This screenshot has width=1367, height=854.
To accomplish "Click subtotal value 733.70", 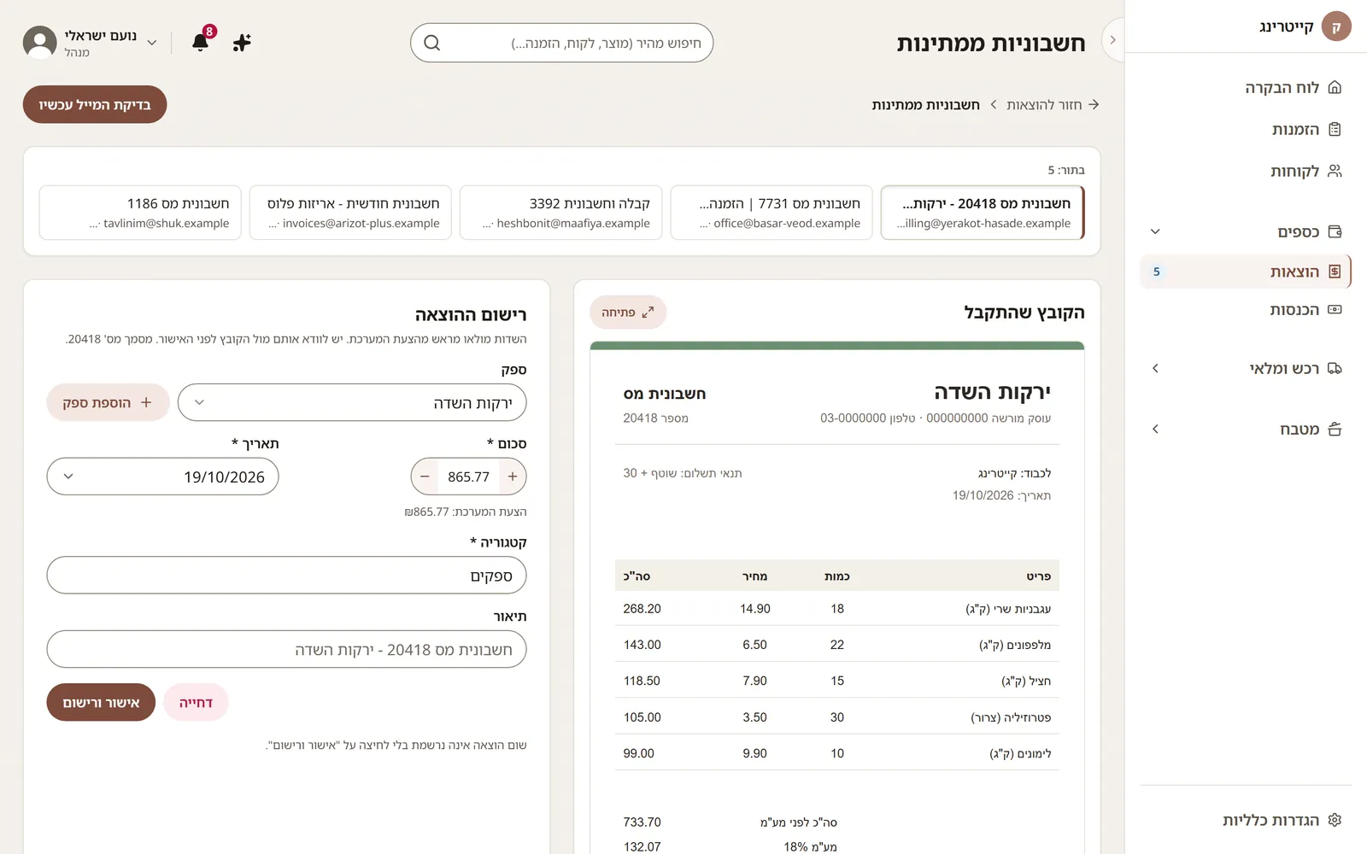I will pyautogui.click(x=642, y=822).
